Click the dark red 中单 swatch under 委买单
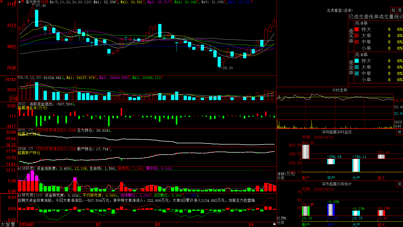This screenshot has height=227, width=403. (x=357, y=42)
